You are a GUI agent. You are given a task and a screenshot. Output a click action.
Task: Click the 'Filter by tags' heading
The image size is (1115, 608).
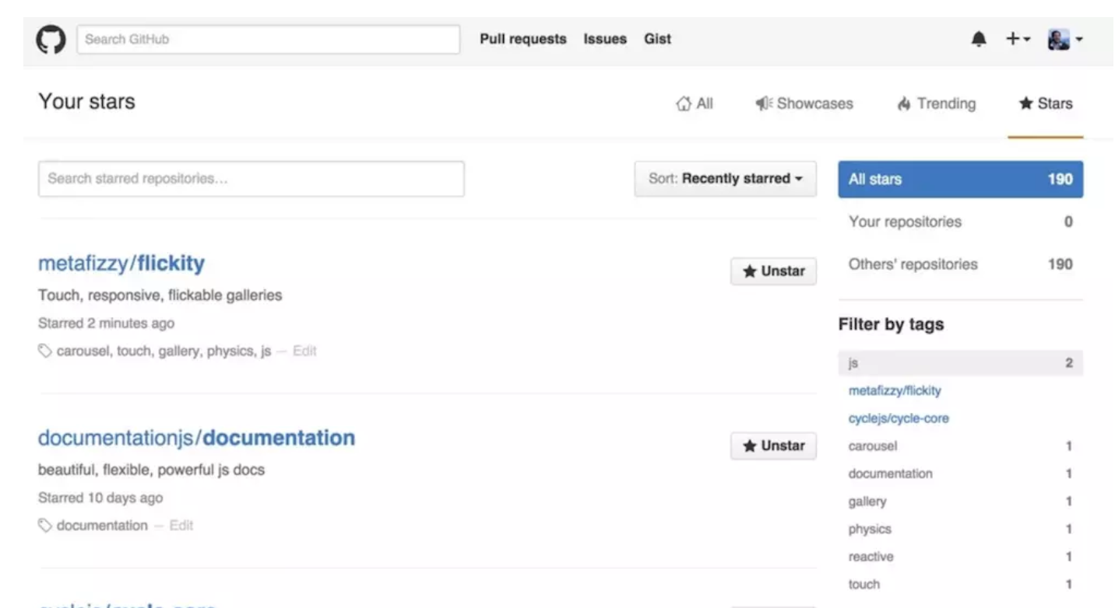pyautogui.click(x=891, y=325)
